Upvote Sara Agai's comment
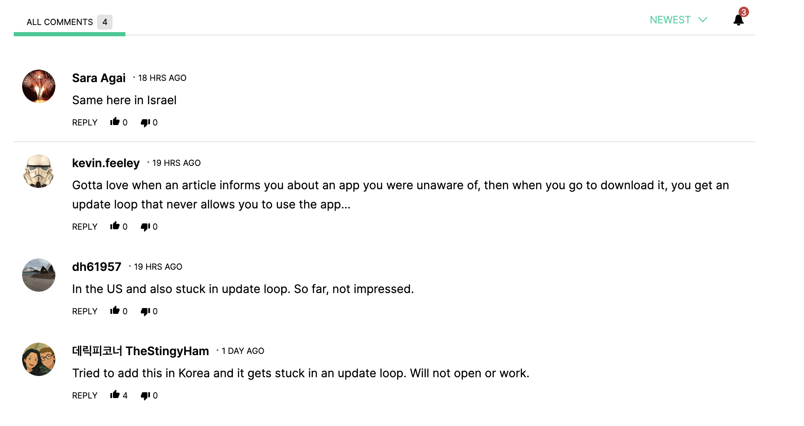The image size is (804, 426). tap(115, 122)
